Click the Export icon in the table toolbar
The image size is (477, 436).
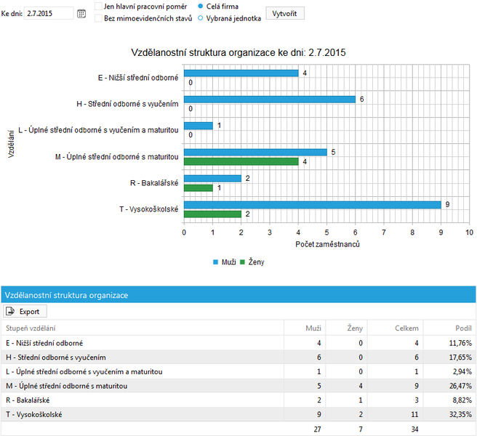click(11, 311)
